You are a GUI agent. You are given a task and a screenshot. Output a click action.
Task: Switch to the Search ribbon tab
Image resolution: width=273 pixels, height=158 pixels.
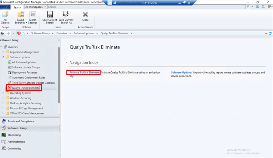pos(17,7)
